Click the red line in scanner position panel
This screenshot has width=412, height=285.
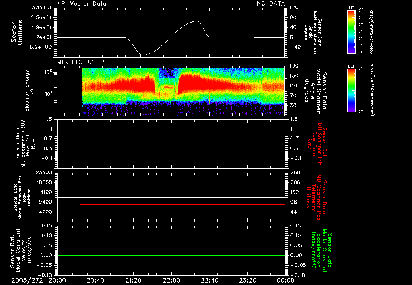point(182,204)
